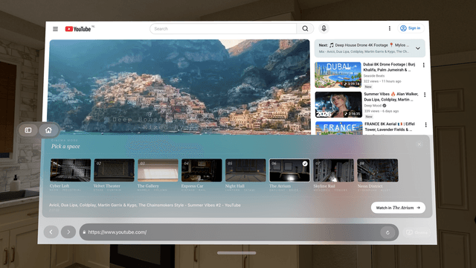Viewport: 476px width, 268px height.
Task: Click the "Avicii, Dua Lipa, Coldplay" video title text
Action: tap(145, 205)
